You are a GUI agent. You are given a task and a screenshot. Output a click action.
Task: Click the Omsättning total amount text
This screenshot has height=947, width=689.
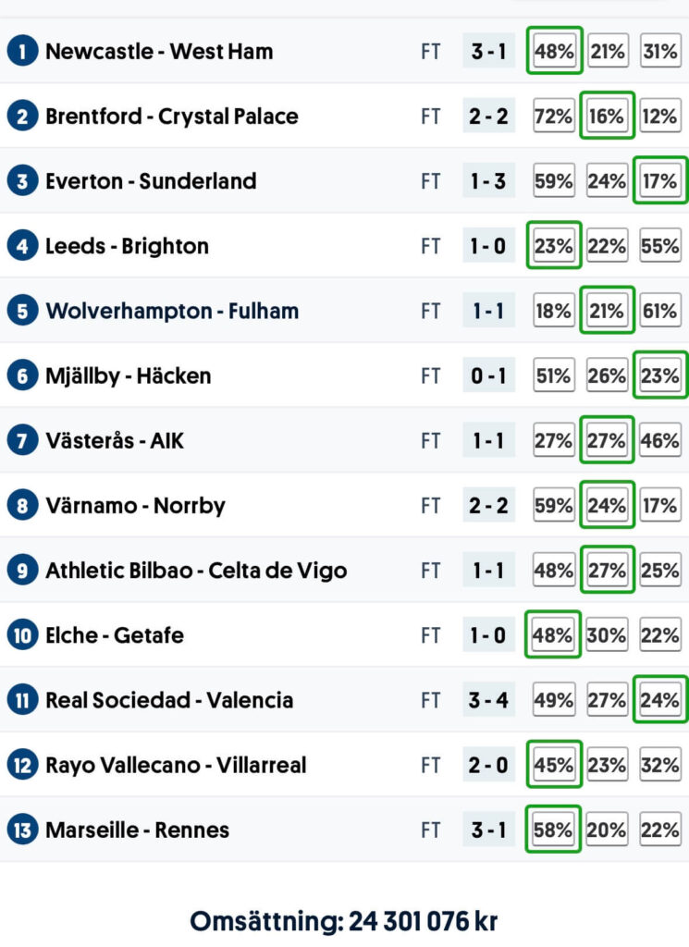coord(344,921)
